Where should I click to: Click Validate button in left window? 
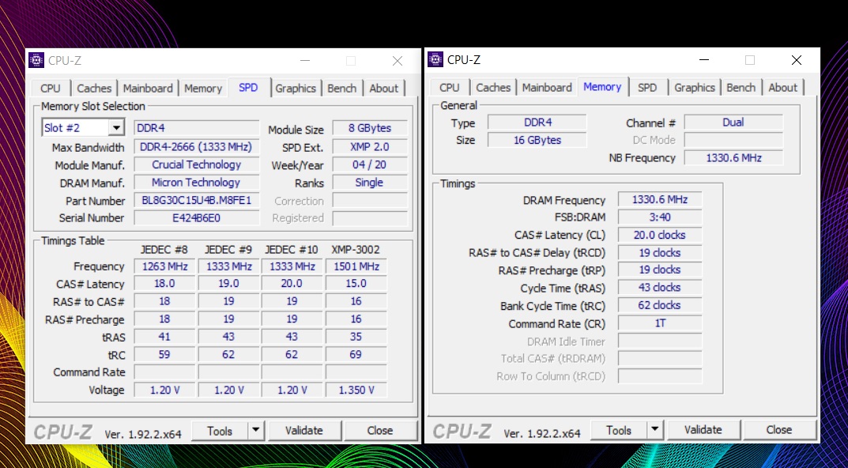pos(304,431)
